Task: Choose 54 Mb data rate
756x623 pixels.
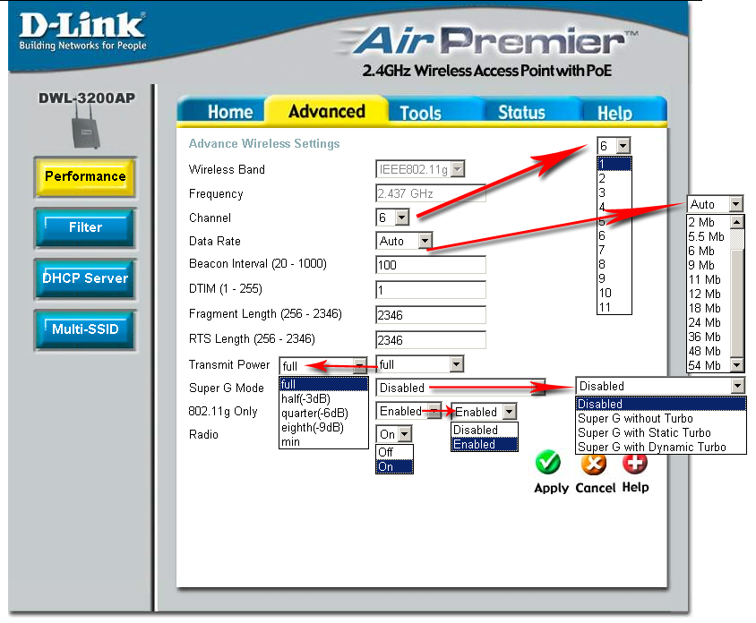Action: tap(709, 365)
